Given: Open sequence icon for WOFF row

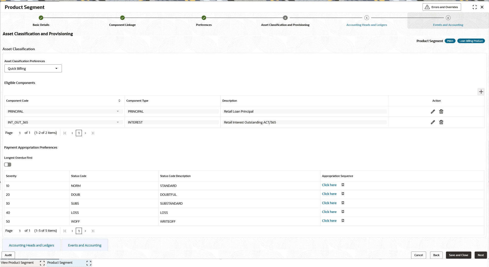Looking at the screenshot, I should tap(343, 221).
